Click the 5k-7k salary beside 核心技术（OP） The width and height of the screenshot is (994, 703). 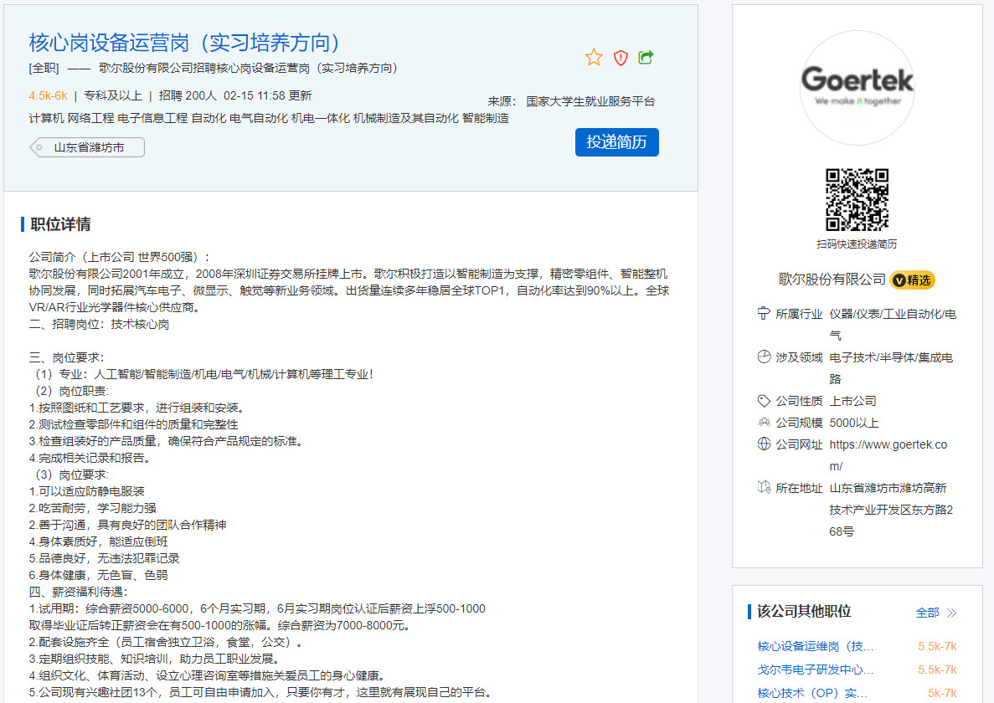(942, 693)
